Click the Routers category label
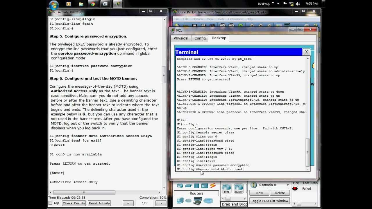The width and height of the screenshot is (372, 209). click(x=196, y=193)
